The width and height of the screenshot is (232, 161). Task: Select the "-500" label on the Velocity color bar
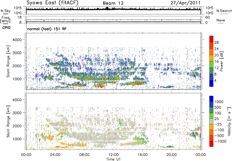(x=219, y=135)
